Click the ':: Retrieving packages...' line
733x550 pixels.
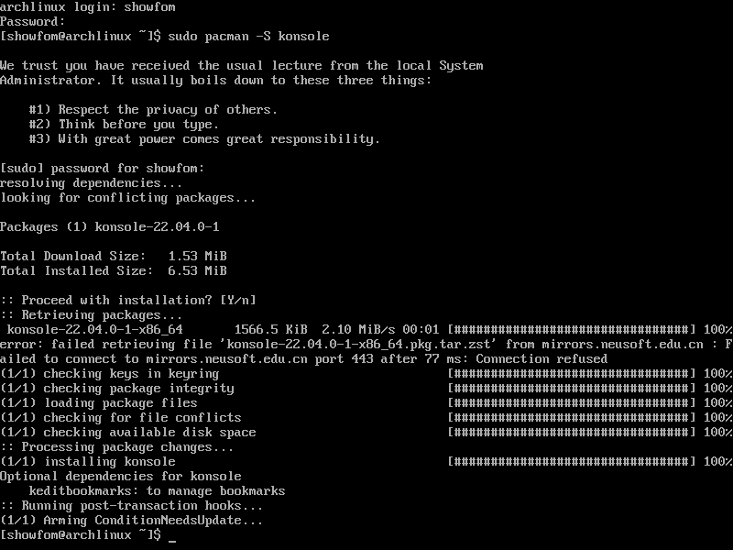(x=91, y=314)
